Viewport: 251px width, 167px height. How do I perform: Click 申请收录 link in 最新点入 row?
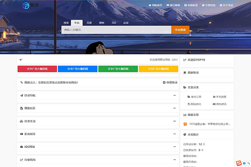tap(170, 83)
